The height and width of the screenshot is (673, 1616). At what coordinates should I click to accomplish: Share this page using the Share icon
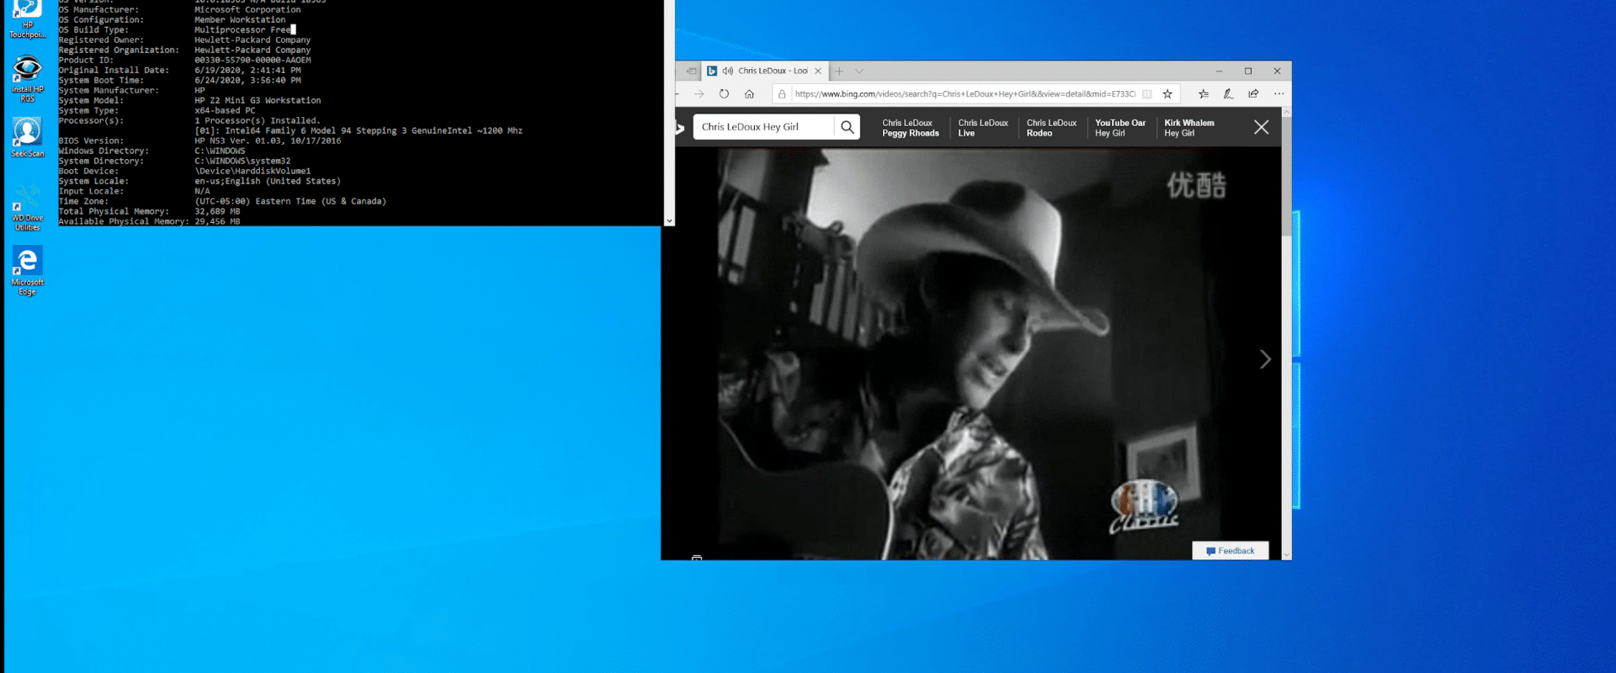tap(1254, 94)
